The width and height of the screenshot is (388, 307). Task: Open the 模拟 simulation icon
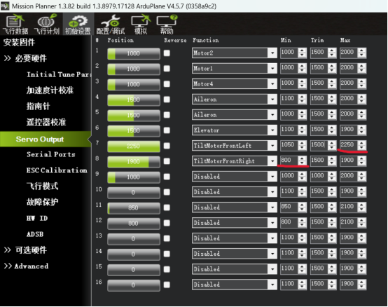pos(141,25)
